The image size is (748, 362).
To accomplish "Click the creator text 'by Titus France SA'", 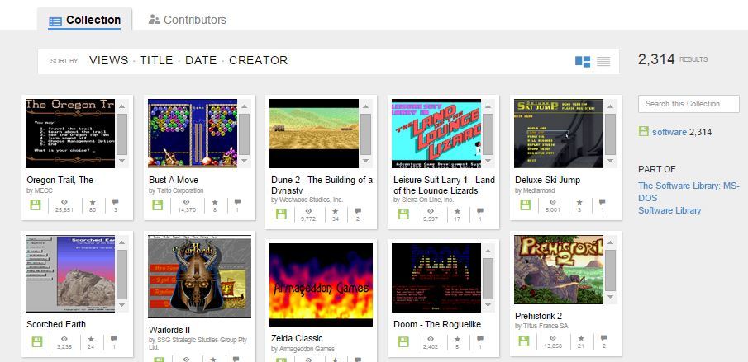I will (541, 327).
